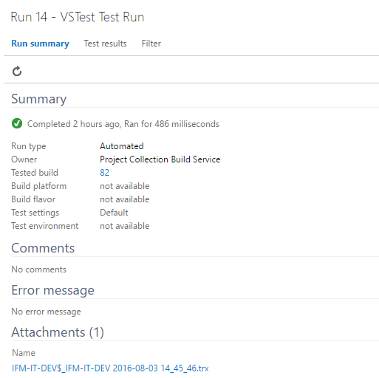Switch to the Test results tab
Viewport: 379px width, 378px height.
coord(105,44)
